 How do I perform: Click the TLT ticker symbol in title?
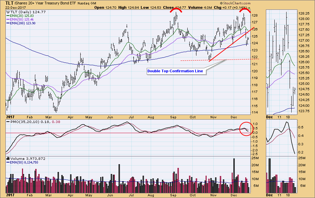click(9, 3)
